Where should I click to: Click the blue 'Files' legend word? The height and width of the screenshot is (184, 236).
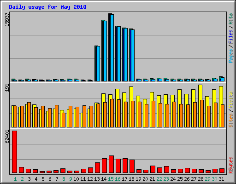pos(231,37)
